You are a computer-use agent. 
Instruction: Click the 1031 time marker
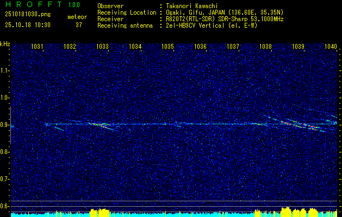(x=38, y=46)
